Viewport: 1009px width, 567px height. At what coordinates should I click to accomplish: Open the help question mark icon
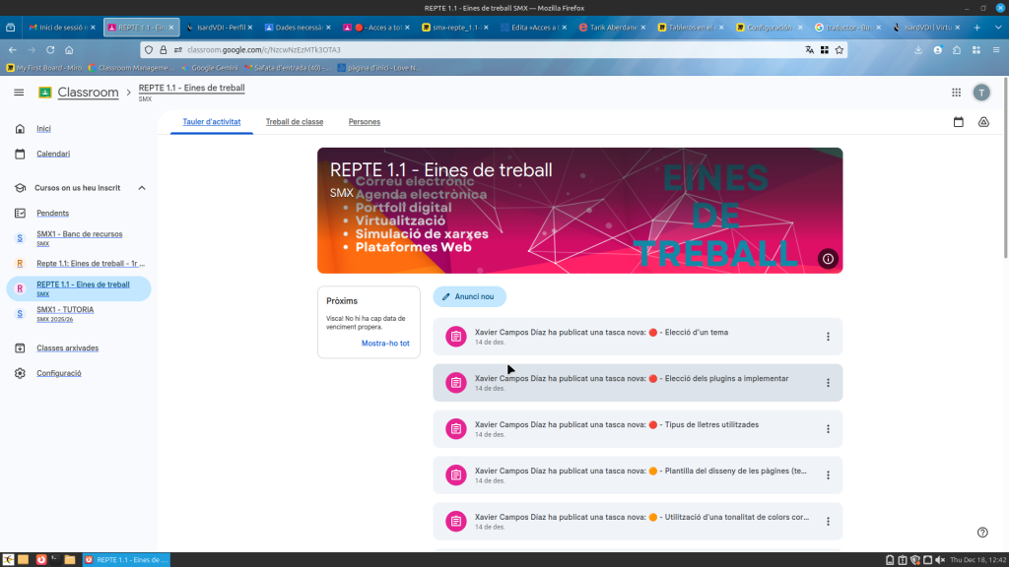click(x=982, y=533)
